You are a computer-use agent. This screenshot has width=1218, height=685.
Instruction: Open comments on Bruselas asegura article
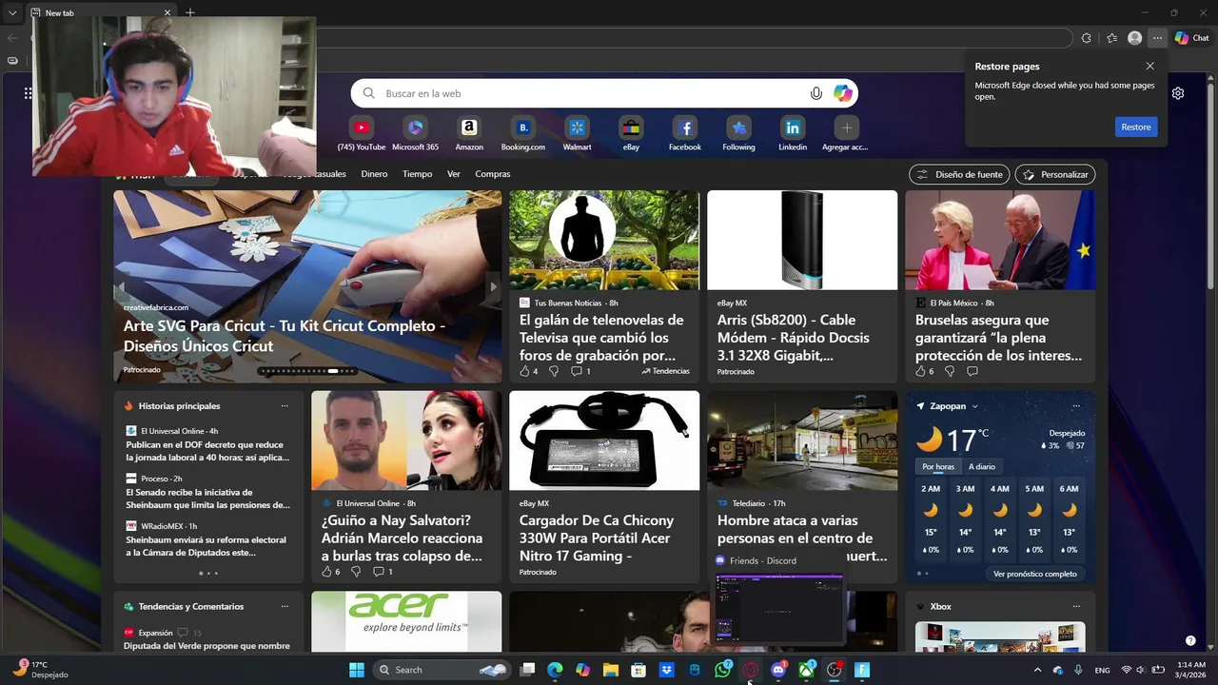(x=972, y=371)
